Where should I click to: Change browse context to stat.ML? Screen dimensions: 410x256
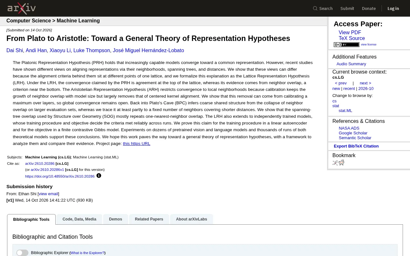[x=345, y=111]
